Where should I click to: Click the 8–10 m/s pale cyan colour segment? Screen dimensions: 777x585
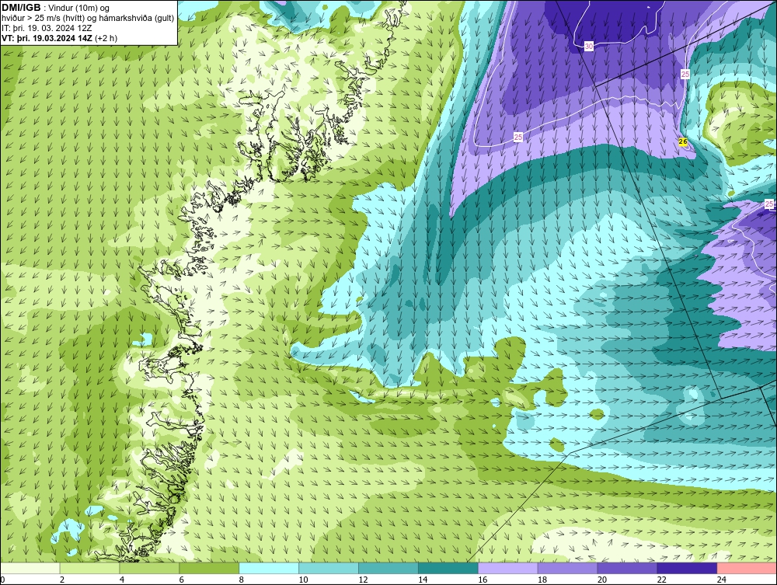pyautogui.click(x=269, y=568)
